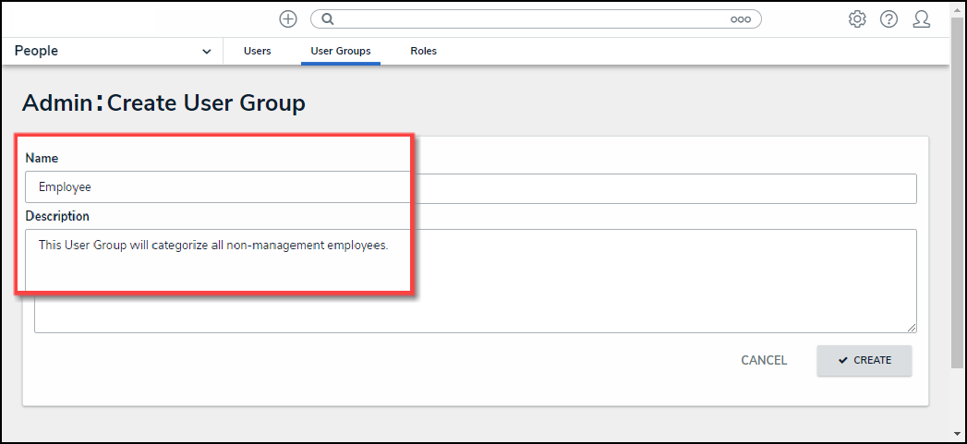The height and width of the screenshot is (444, 967).
Task: Select the User Groups tab
Action: (341, 51)
